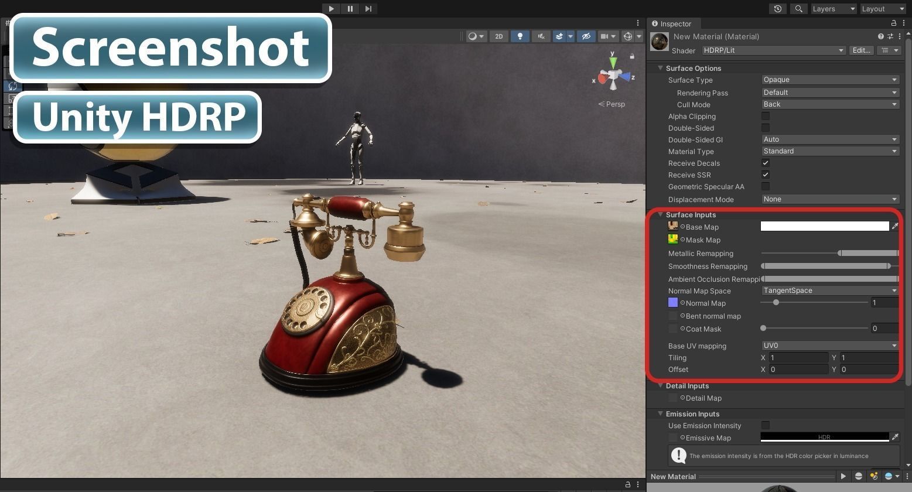Click the Smoothness Remapping range slider
The height and width of the screenshot is (492, 912).
[830, 266]
